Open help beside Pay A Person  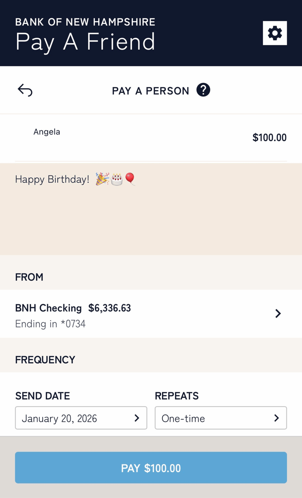tap(203, 90)
